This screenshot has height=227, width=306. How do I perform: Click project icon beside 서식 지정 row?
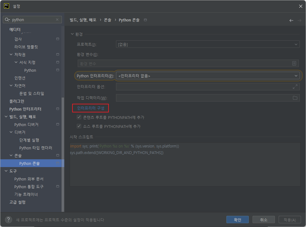[58, 62]
